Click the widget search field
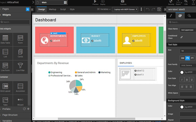Screen dimensions: 196x122 15,22
